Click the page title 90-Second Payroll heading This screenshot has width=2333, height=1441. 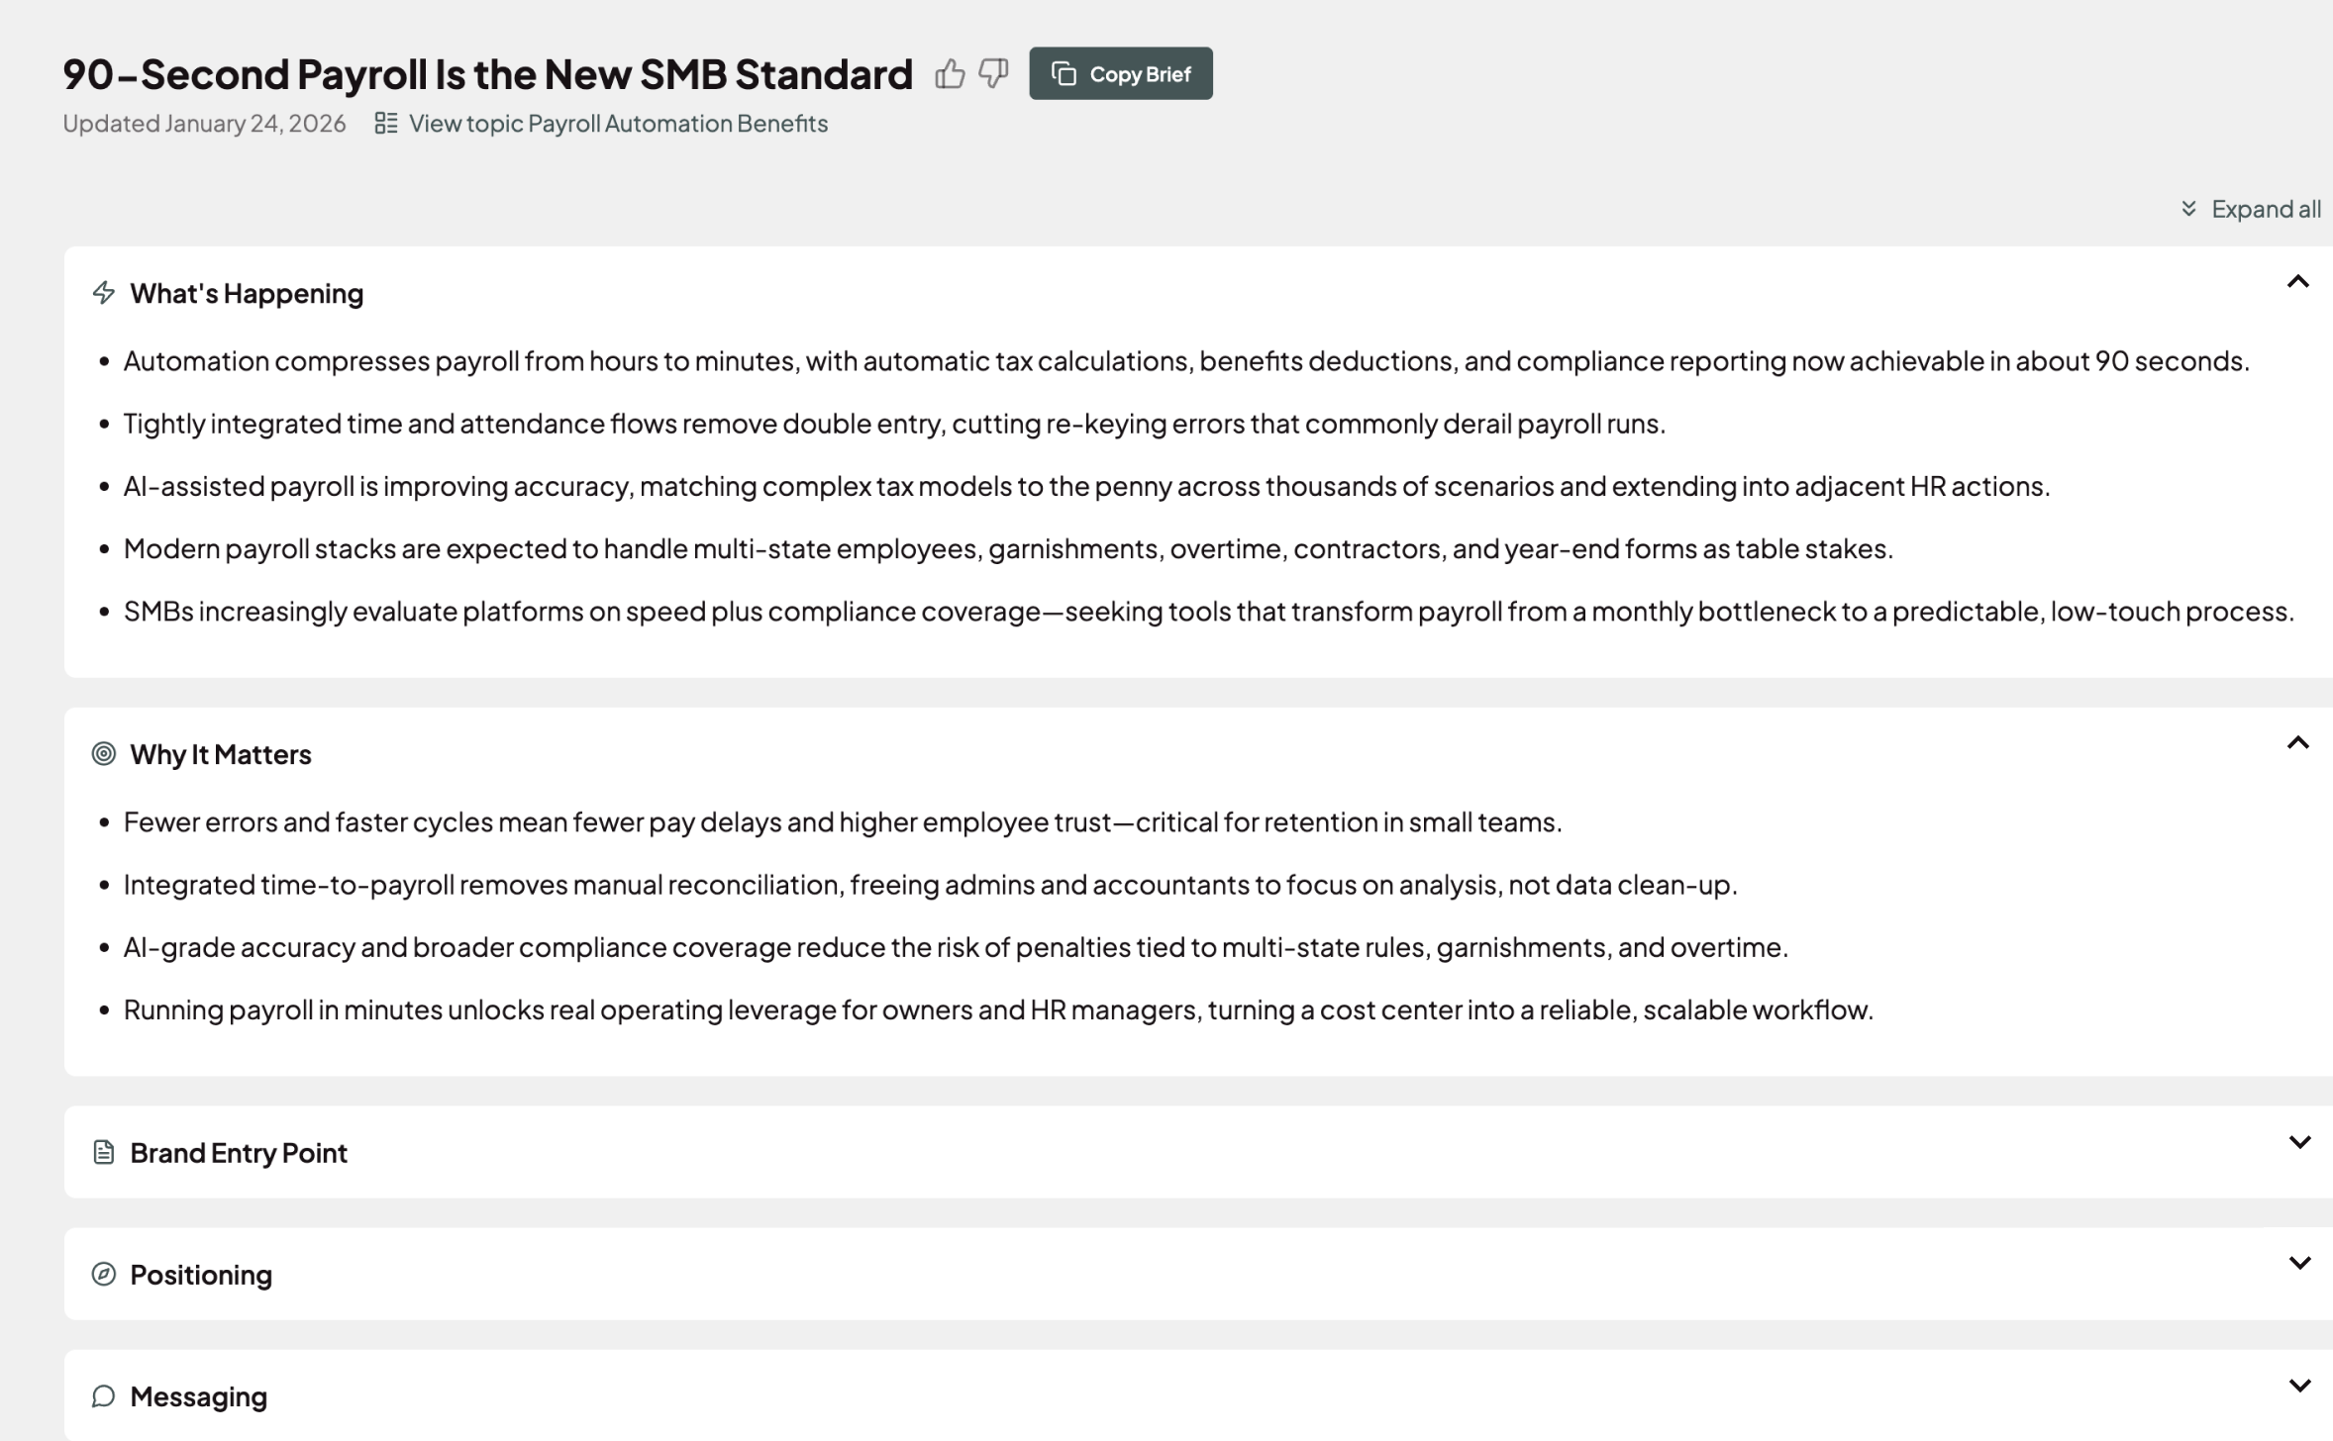tap(487, 74)
